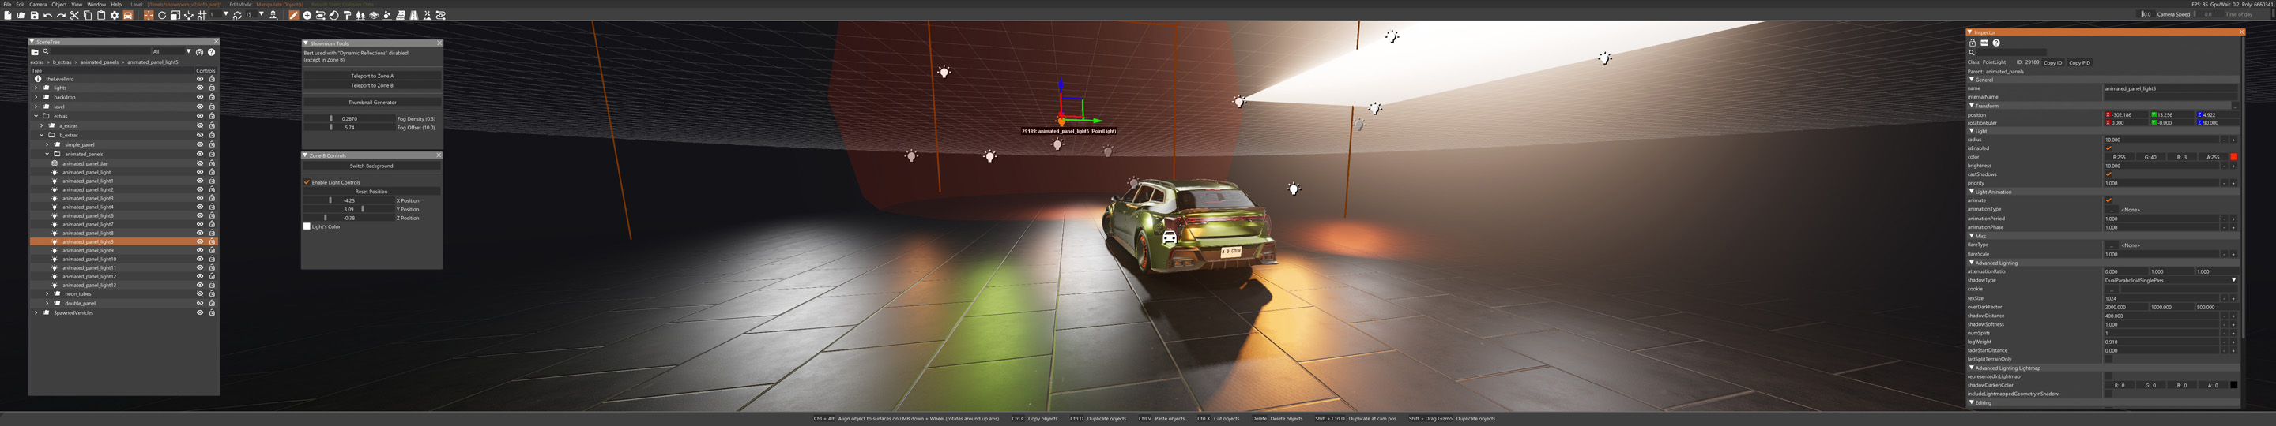
Task: Select the Forest trees tool icon
Action: coord(360,15)
